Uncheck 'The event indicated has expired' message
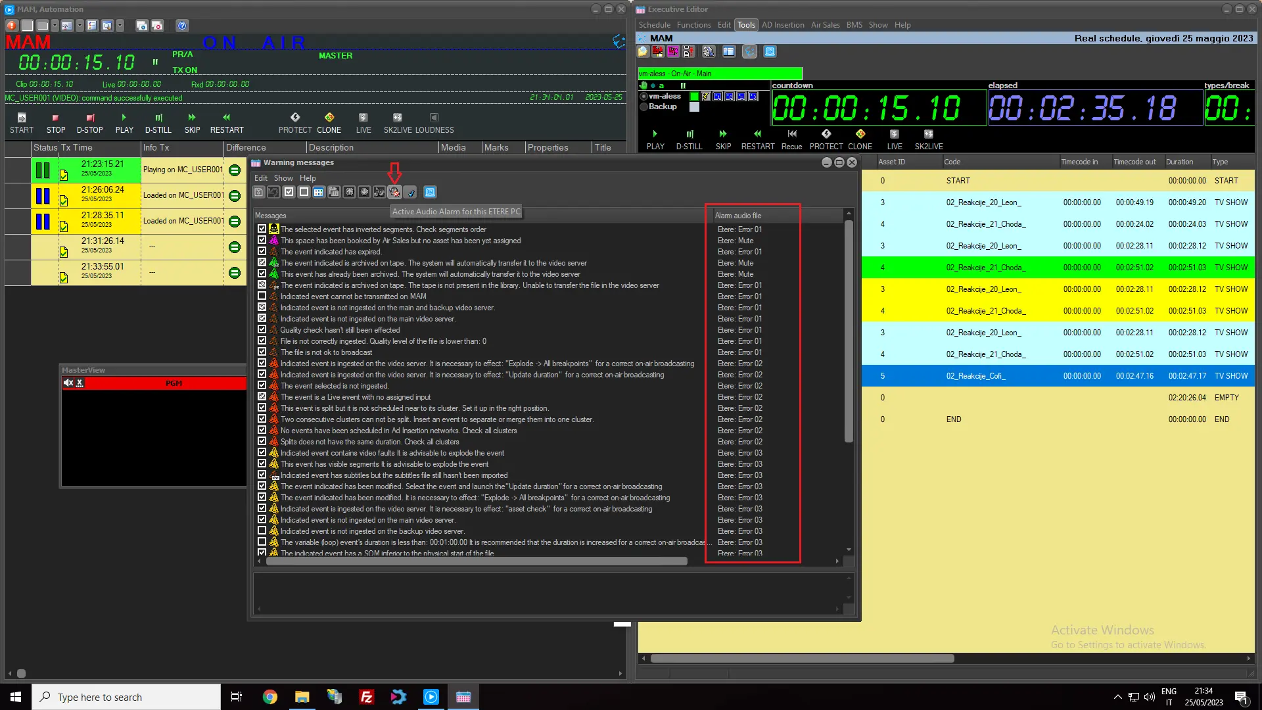This screenshot has height=710, width=1262. [x=262, y=252]
